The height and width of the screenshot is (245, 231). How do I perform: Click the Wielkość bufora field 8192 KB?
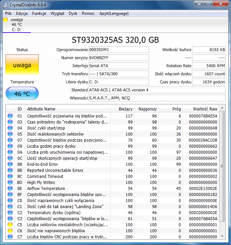209,50
